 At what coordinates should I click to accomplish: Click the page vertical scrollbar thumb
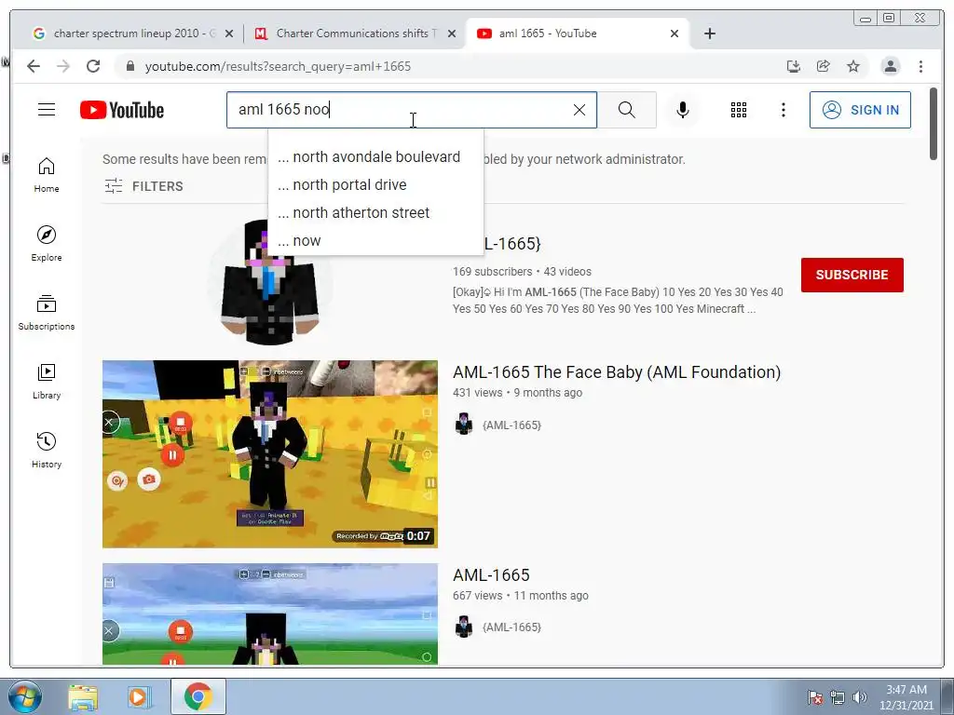click(934, 124)
